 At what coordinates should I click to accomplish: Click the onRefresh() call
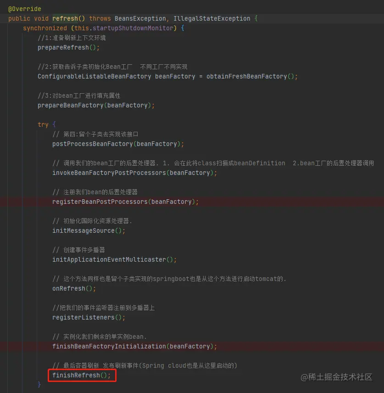pos(74,288)
